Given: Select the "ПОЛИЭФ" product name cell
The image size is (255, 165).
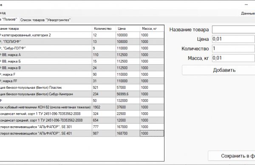Looking at the screenshot, I should point(46,42).
